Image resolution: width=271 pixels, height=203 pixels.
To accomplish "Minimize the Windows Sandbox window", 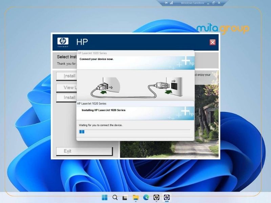I will pos(208,3).
